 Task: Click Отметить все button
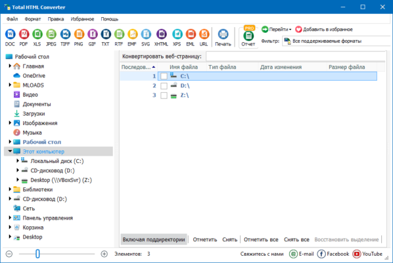point(261,239)
